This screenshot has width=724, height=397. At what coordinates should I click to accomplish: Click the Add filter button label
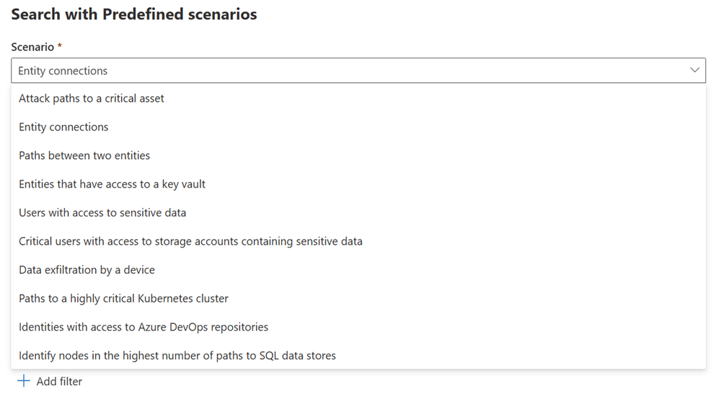pyautogui.click(x=59, y=381)
